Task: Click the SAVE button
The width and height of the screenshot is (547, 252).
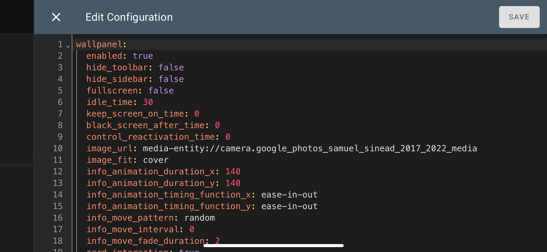Action: (519, 17)
